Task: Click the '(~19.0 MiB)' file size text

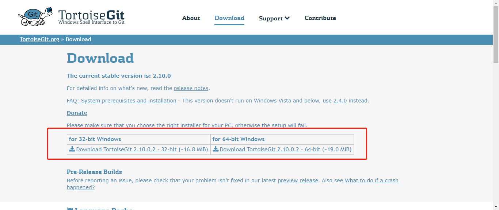Action: [x=337, y=149]
